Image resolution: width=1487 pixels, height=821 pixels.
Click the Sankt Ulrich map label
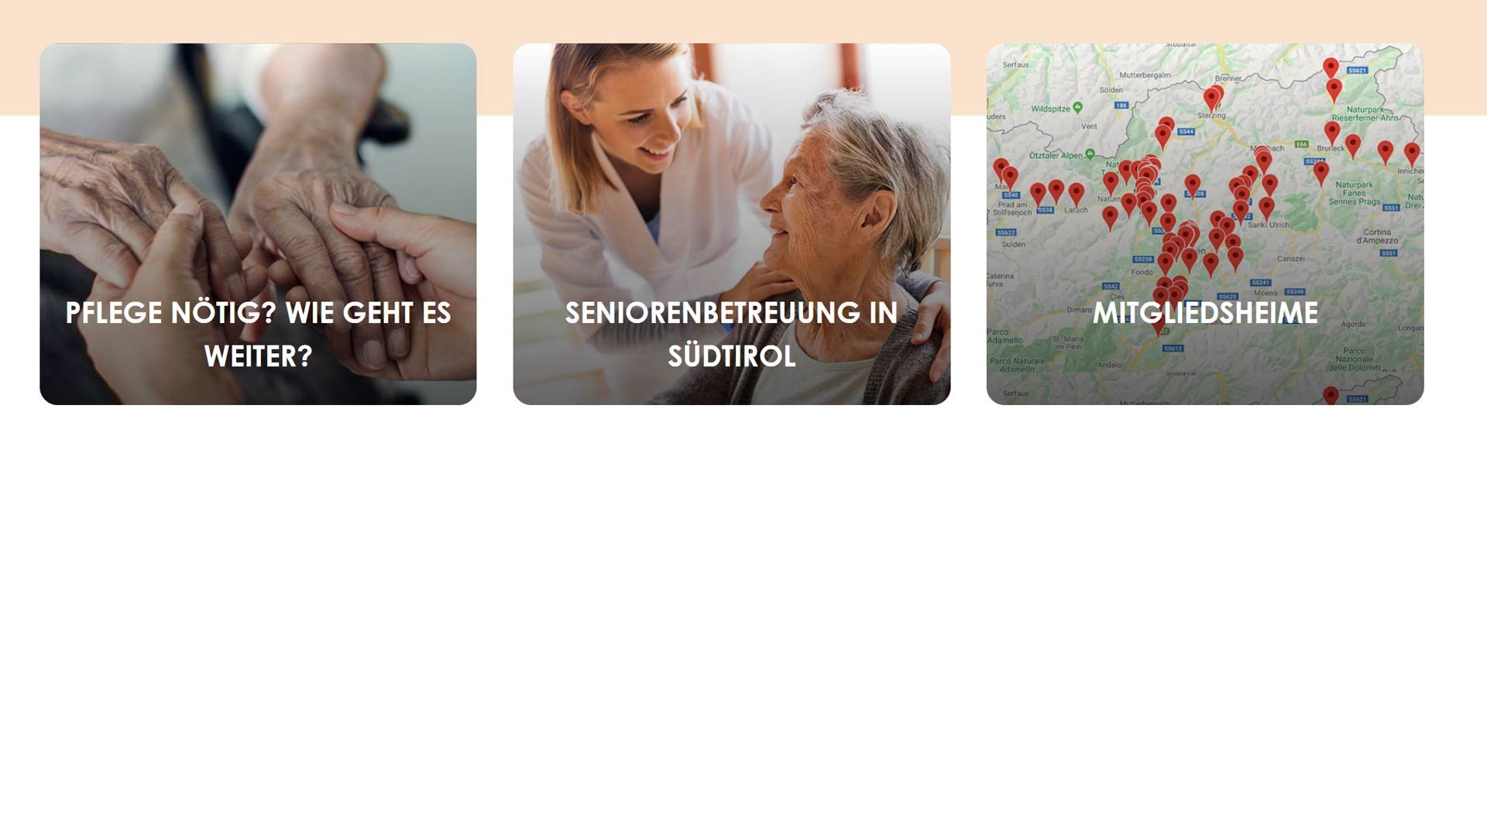click(1269, 225)
